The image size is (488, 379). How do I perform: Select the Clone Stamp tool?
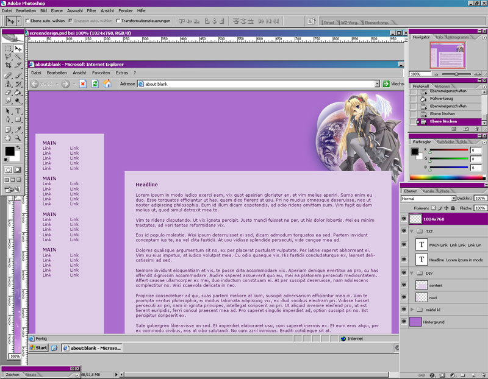tap(8, 84)
